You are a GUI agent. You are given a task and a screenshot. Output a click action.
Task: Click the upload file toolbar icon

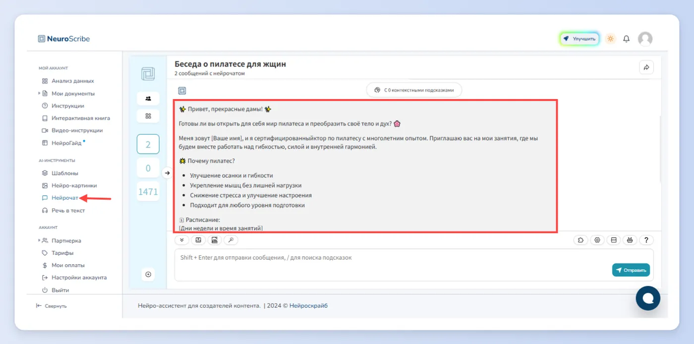(198, 240)
